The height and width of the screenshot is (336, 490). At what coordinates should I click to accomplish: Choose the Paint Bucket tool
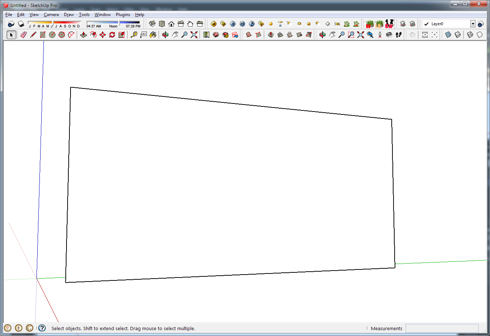(x=153, y=35)
